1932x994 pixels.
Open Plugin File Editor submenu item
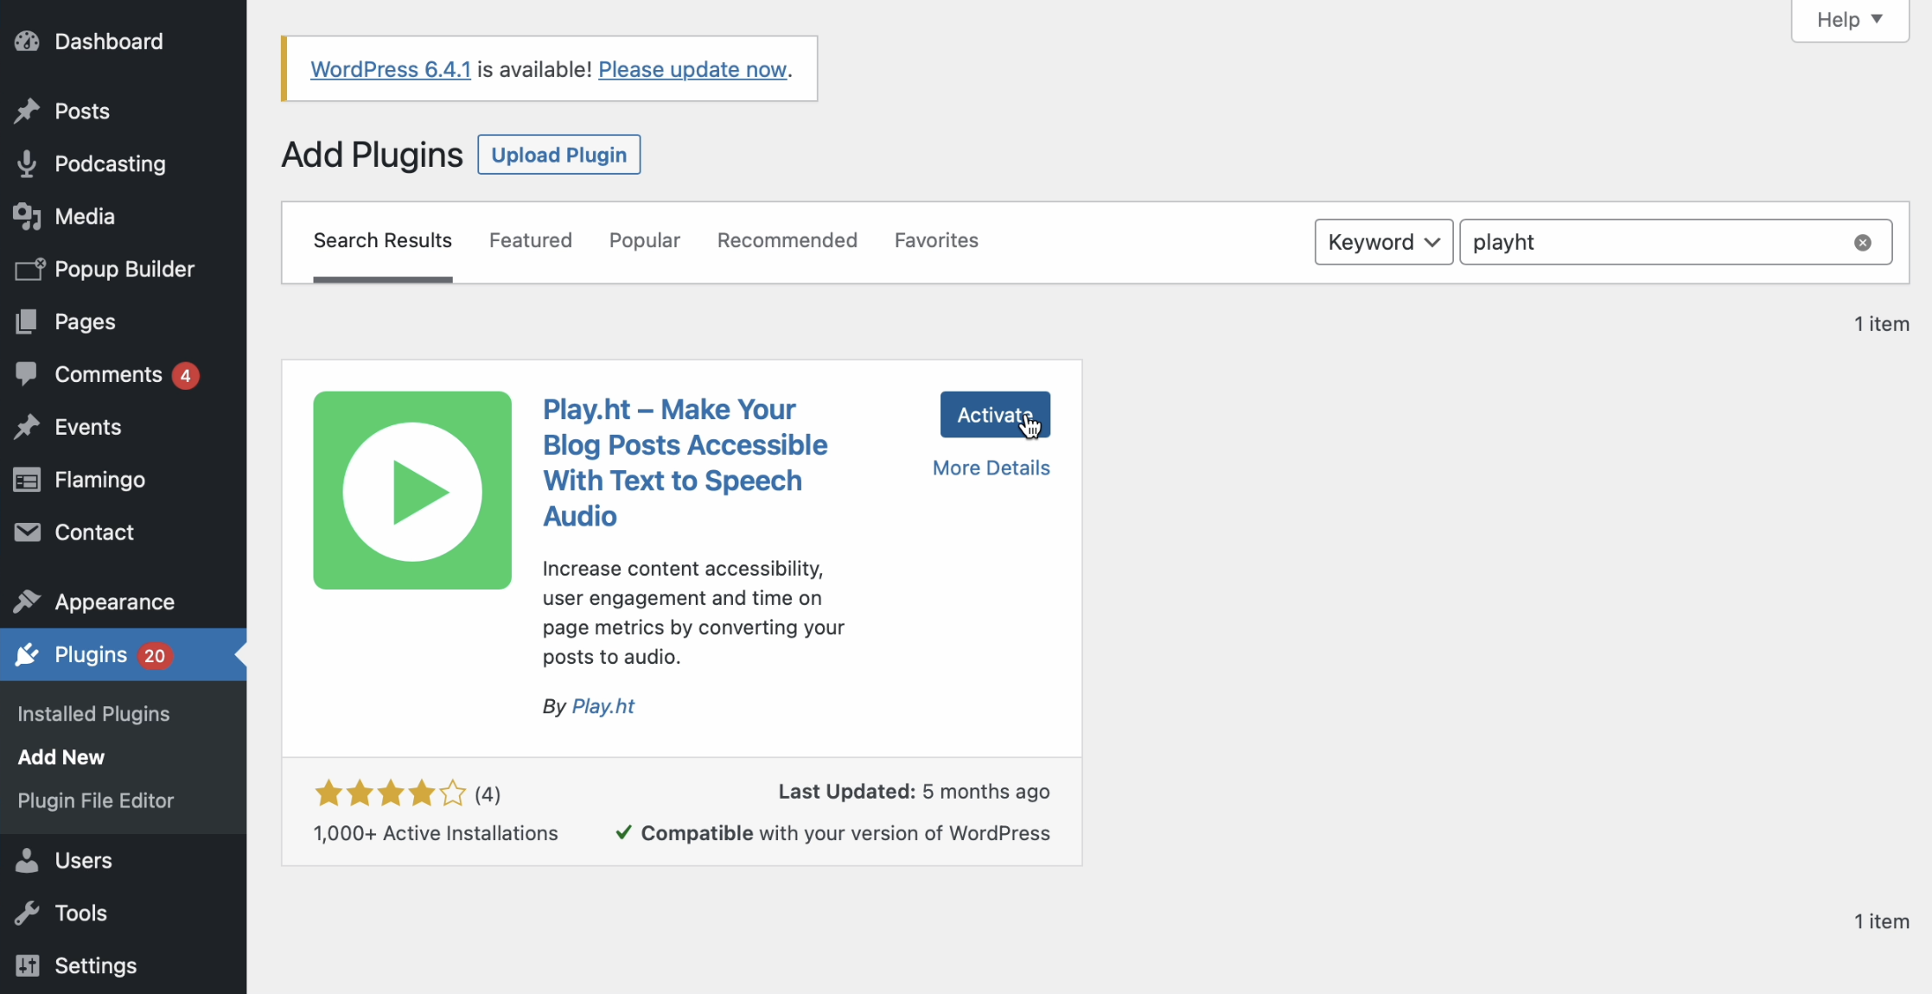tap(96, 800)
